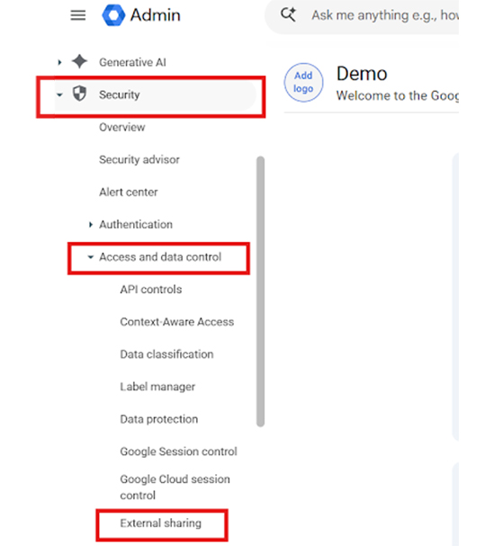The image size is (494, 546).
Task: Go to Alert center
Action: pos(129,192)
